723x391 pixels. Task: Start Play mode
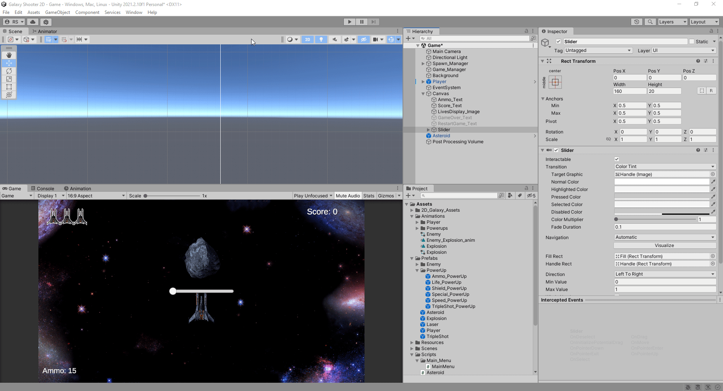349,22
